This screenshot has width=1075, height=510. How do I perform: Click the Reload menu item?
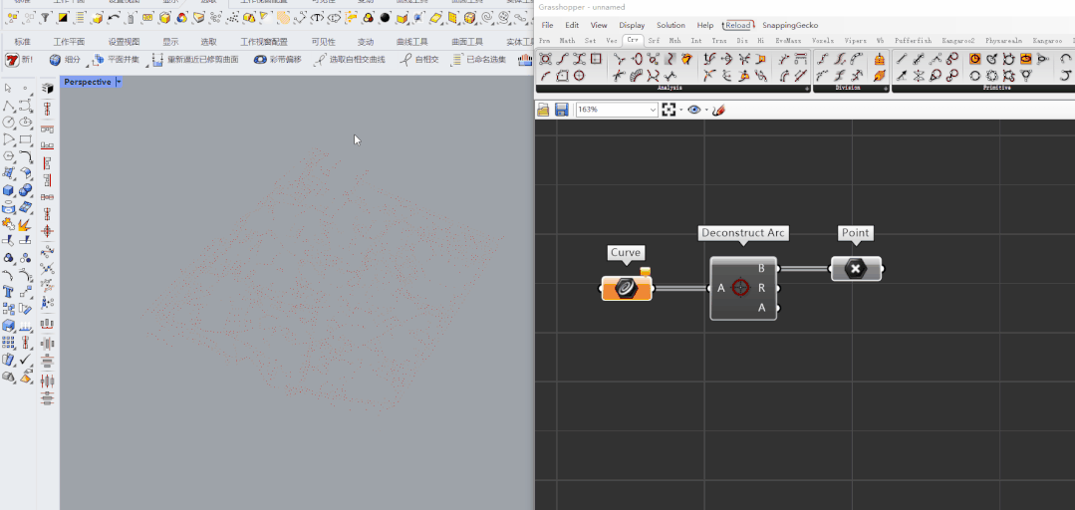click(x=737, y=25)
